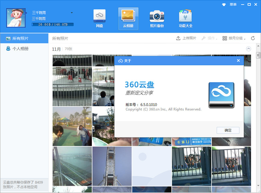Click the 79张 photo count label
The image size is (261, 193).
pos(68,49)
